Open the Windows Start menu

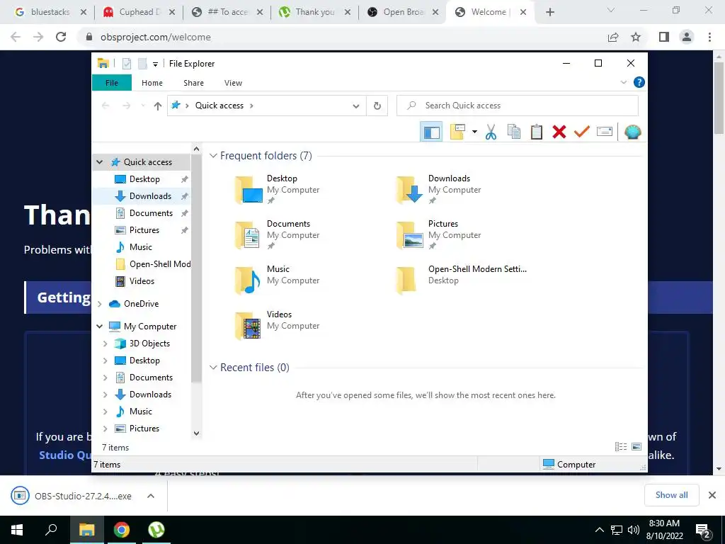(x=17, y=530)
